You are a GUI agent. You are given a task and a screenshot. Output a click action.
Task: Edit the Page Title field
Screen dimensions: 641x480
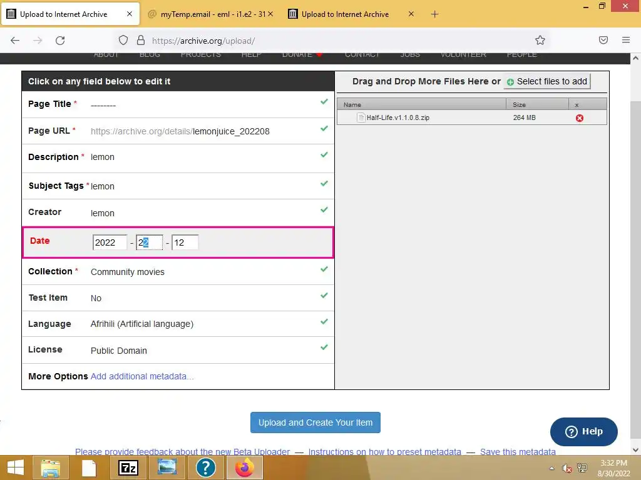pos(103,105)
